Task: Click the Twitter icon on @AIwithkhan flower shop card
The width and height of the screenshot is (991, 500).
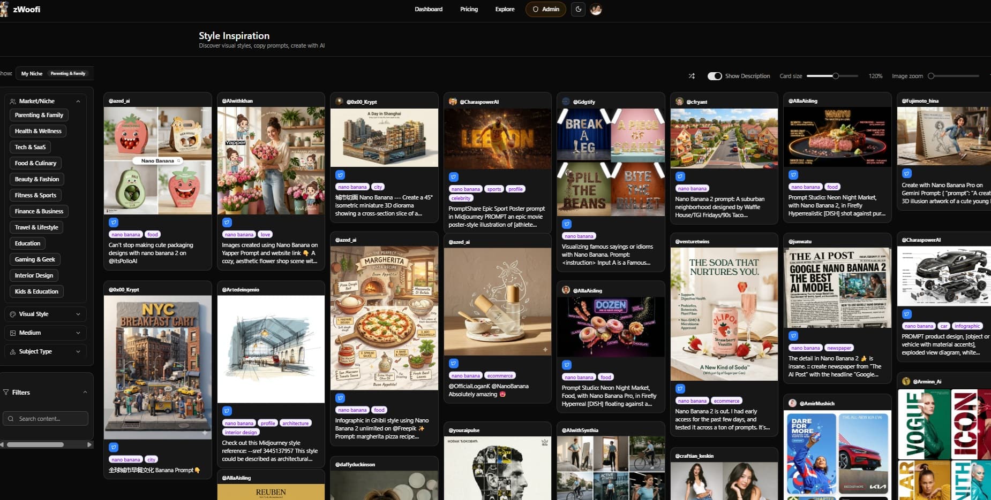Action: point(227,222)
